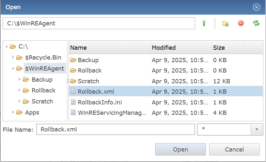This screenshot has height=162, width=266.
Task: Focus the File Name text field
Action: coord(116,129)
